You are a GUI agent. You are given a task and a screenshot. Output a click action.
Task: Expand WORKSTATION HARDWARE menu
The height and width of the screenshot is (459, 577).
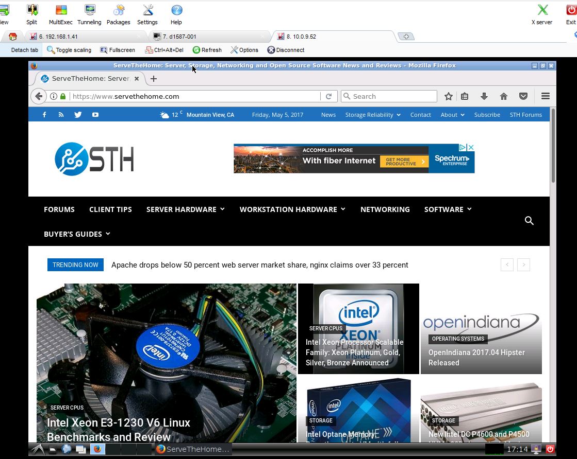(x=292, y=209)
